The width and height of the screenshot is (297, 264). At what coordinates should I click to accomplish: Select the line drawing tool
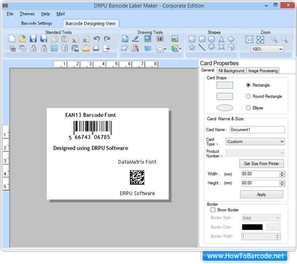(202, 47)
